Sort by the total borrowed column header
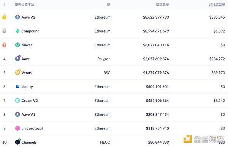 162,5
